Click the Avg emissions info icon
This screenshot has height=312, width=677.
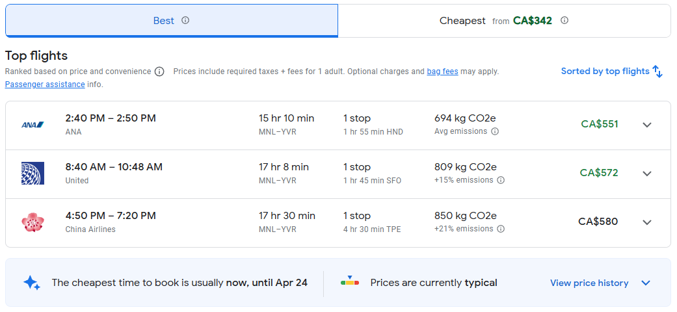pyautogui.click(x=495, y=131)
